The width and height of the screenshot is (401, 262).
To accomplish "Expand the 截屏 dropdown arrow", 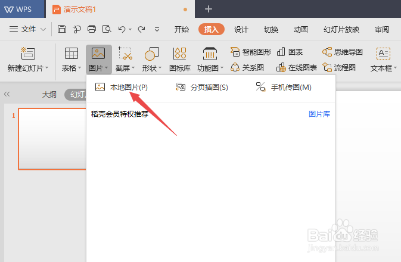I will pos(133,68).
